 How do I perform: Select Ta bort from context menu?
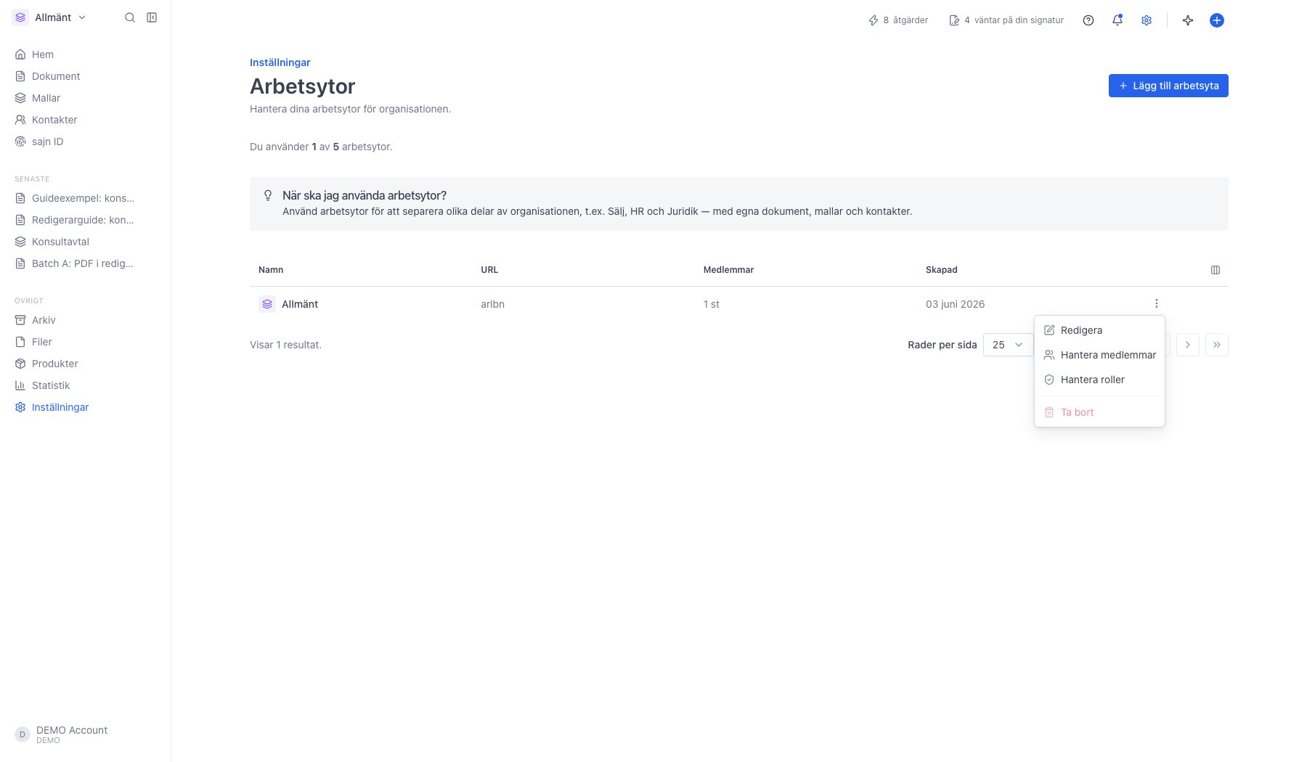(1099, 412)
